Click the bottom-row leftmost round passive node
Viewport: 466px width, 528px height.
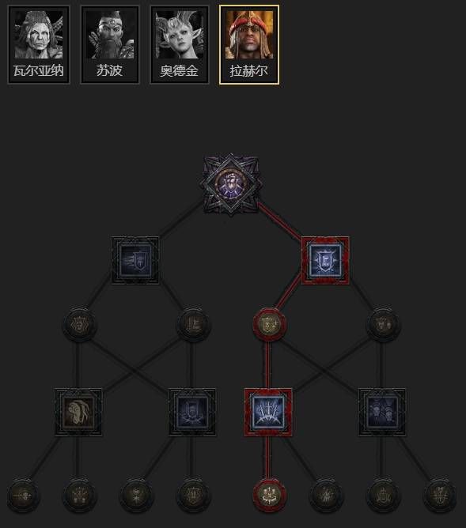(23, 496)
